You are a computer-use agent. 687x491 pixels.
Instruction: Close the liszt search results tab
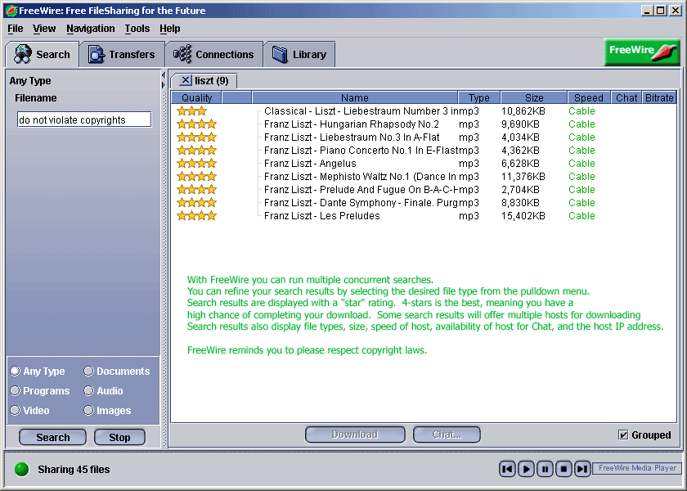point(186,80)
